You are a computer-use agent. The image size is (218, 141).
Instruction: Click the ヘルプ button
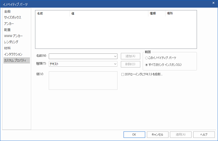click(x=204, y=134)
